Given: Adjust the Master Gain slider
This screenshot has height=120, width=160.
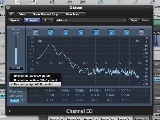Looking at the screenshot, I should coord(16,50).
